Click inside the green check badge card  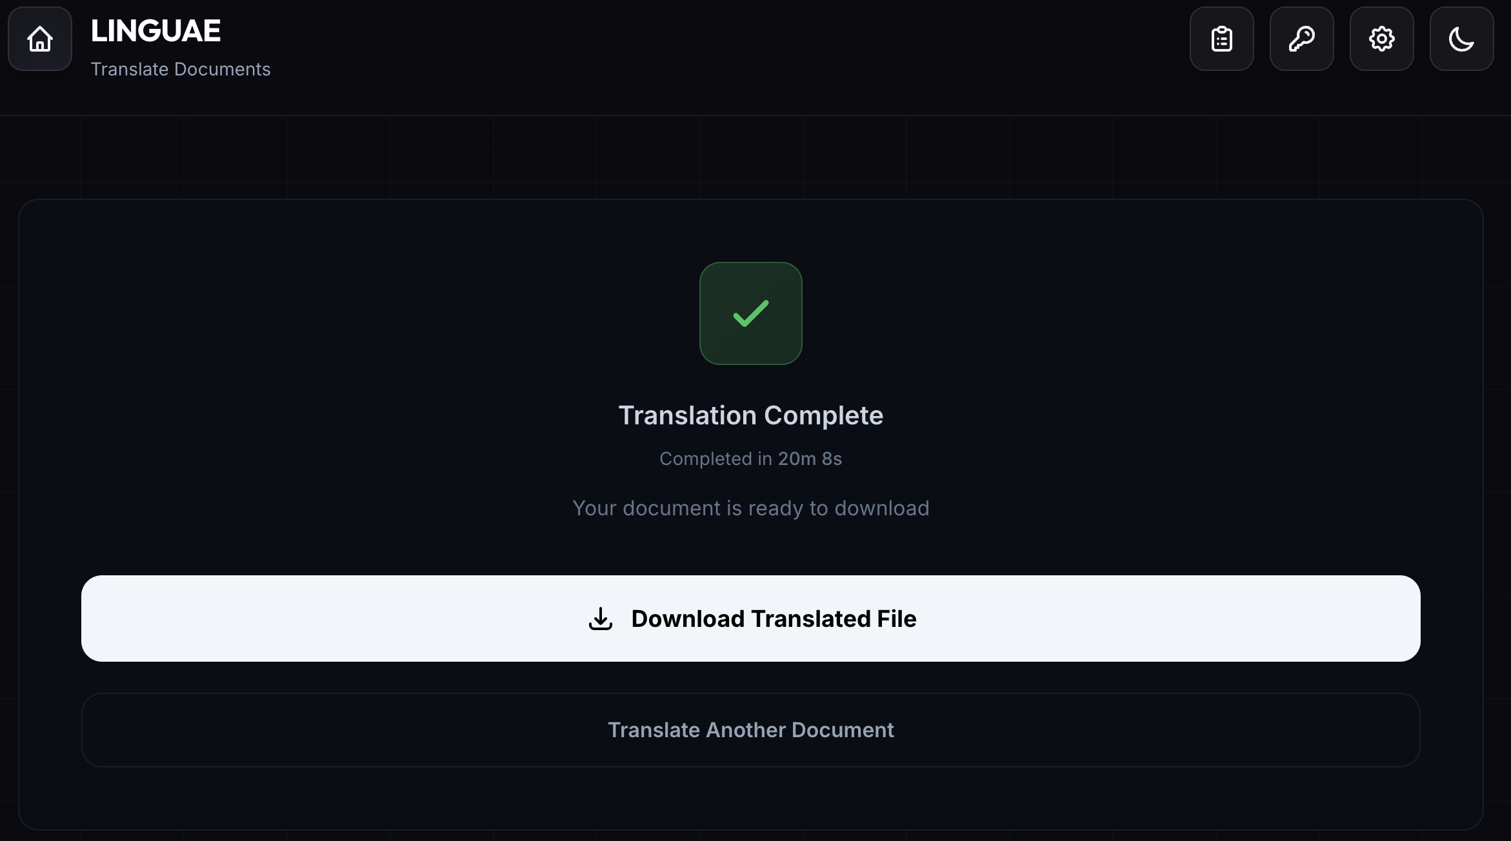click(x=750, y=313)
